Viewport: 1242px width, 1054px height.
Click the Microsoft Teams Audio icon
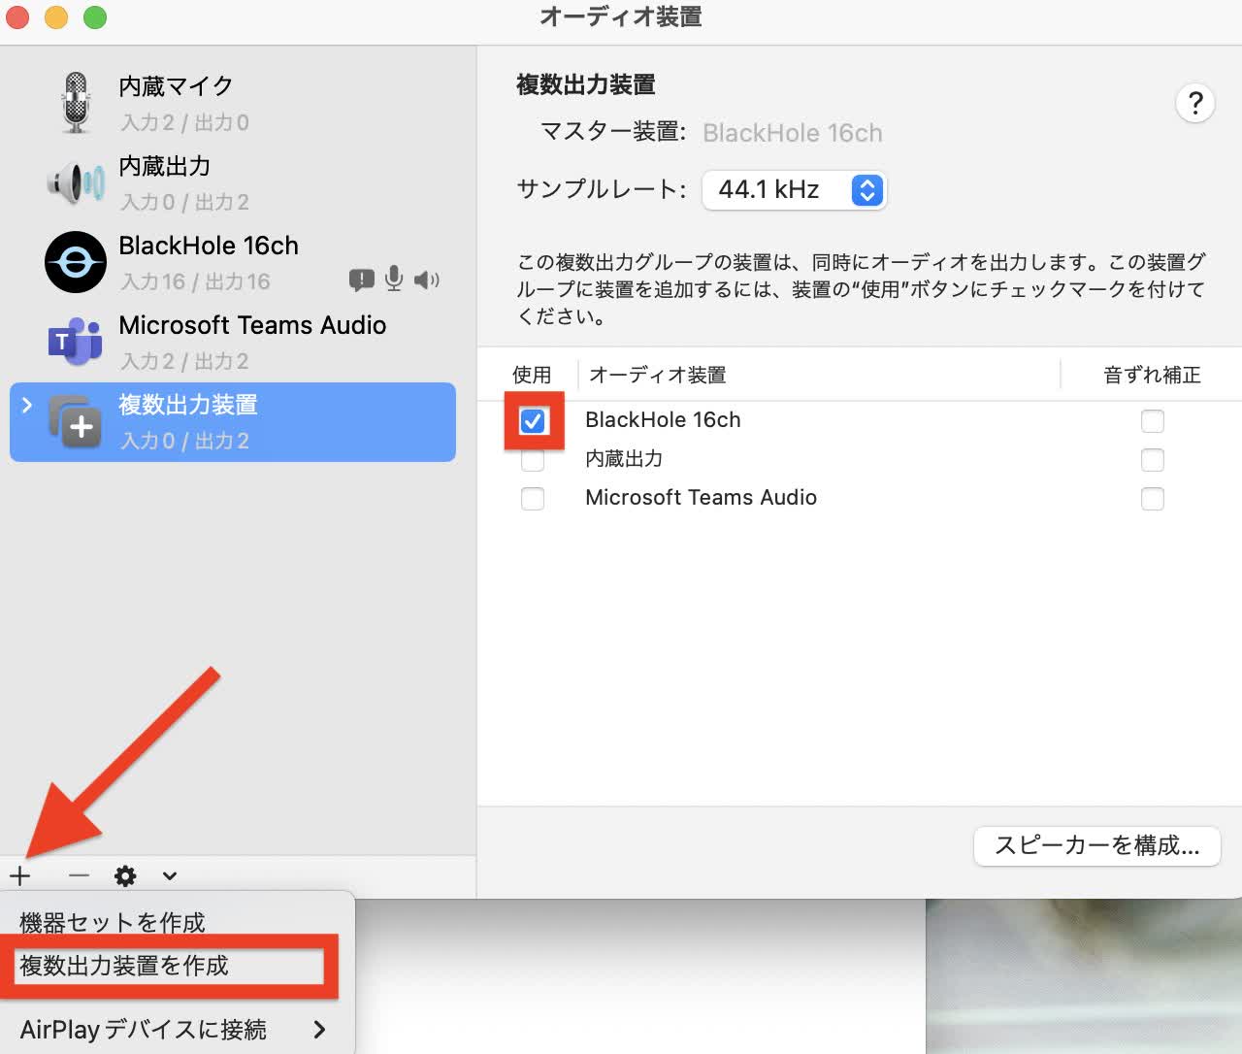pyautogui.click(x=76, y=342)
